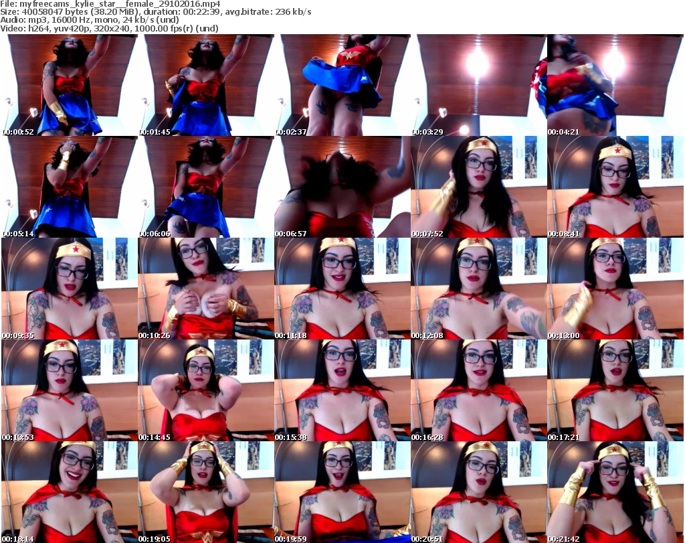Choose the frame timestamped 00:14:45
Viewport: 685px width, 543px height.
coord(206,390)
